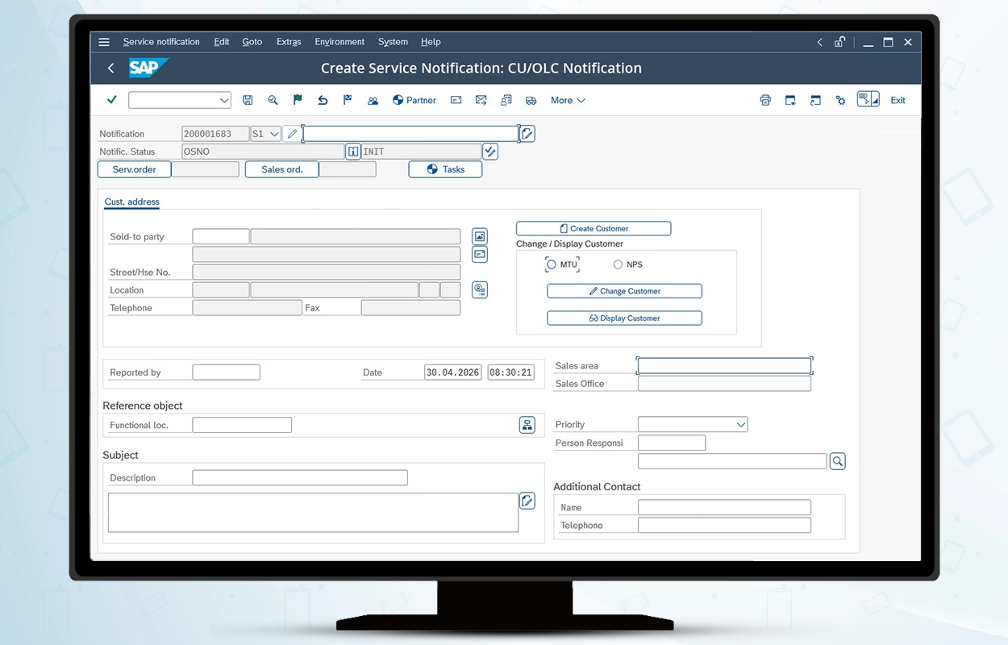
Task: Click the picture icon beside Sold-to party
Action: pos(480,236)
